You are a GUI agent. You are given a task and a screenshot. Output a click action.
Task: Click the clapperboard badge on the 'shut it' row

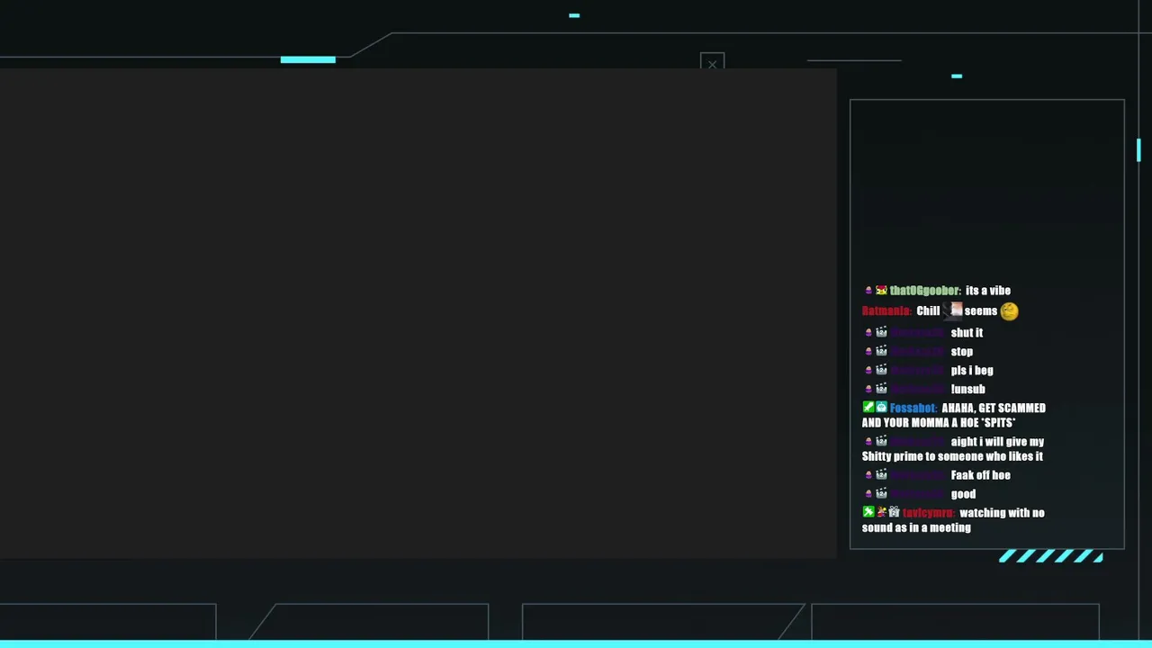881,332
